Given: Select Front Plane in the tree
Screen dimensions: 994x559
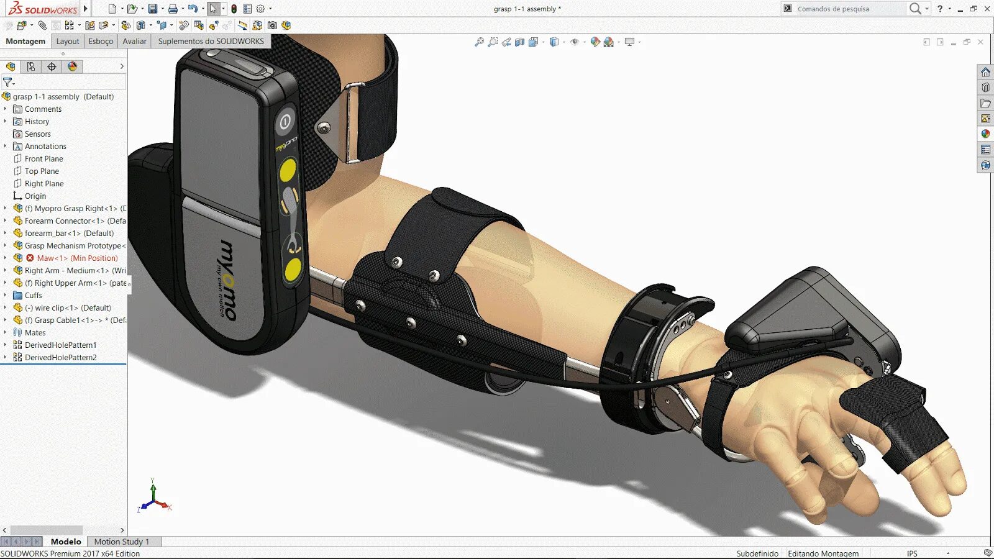Looking at the screenshot, I should tap(43, 158).
